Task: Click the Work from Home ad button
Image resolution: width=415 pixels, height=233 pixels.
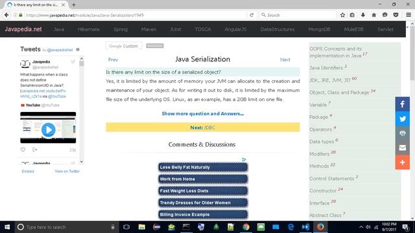Action: (x=203, y=179)
